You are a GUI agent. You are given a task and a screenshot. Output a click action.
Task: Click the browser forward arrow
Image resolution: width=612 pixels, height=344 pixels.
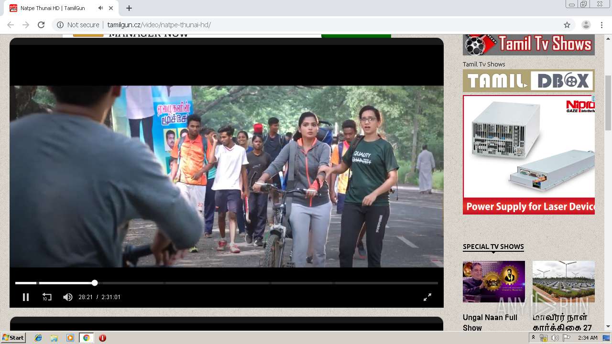click(x=26, y=25)
